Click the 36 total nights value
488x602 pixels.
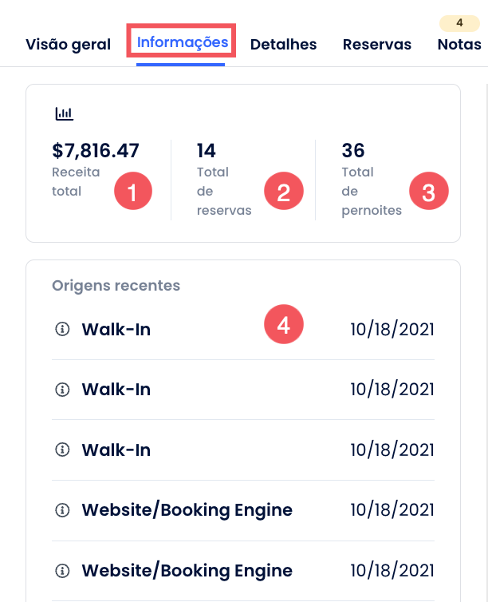click(x=353, y=150)
